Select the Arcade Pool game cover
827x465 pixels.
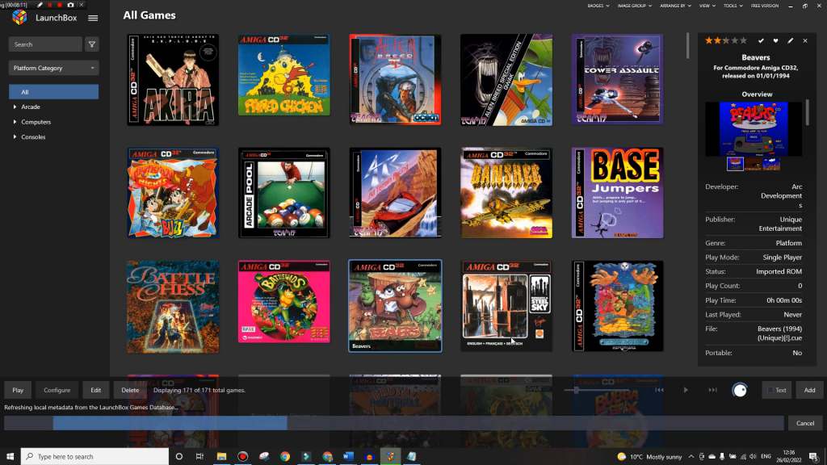[x=283, y=192]
